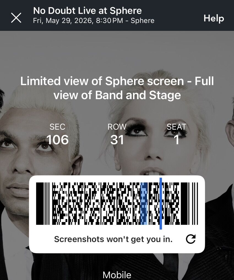Select the Mobile label at the bottom
Screen dimensions: 234x280
click(117, 275)
